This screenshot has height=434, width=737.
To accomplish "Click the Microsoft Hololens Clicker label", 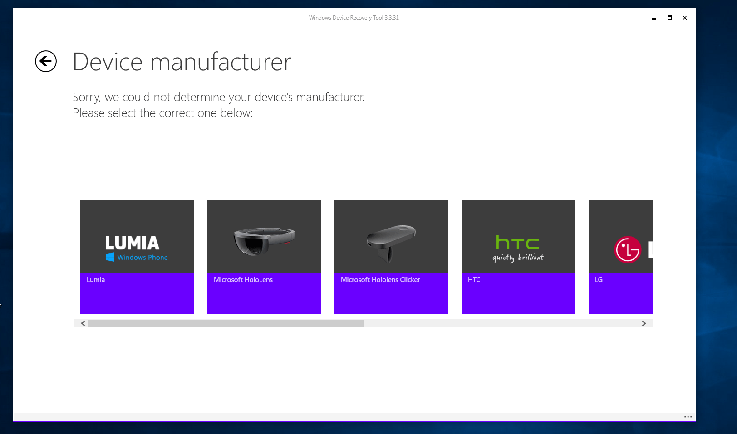I will pyautogui.click(x=380, y=280).
